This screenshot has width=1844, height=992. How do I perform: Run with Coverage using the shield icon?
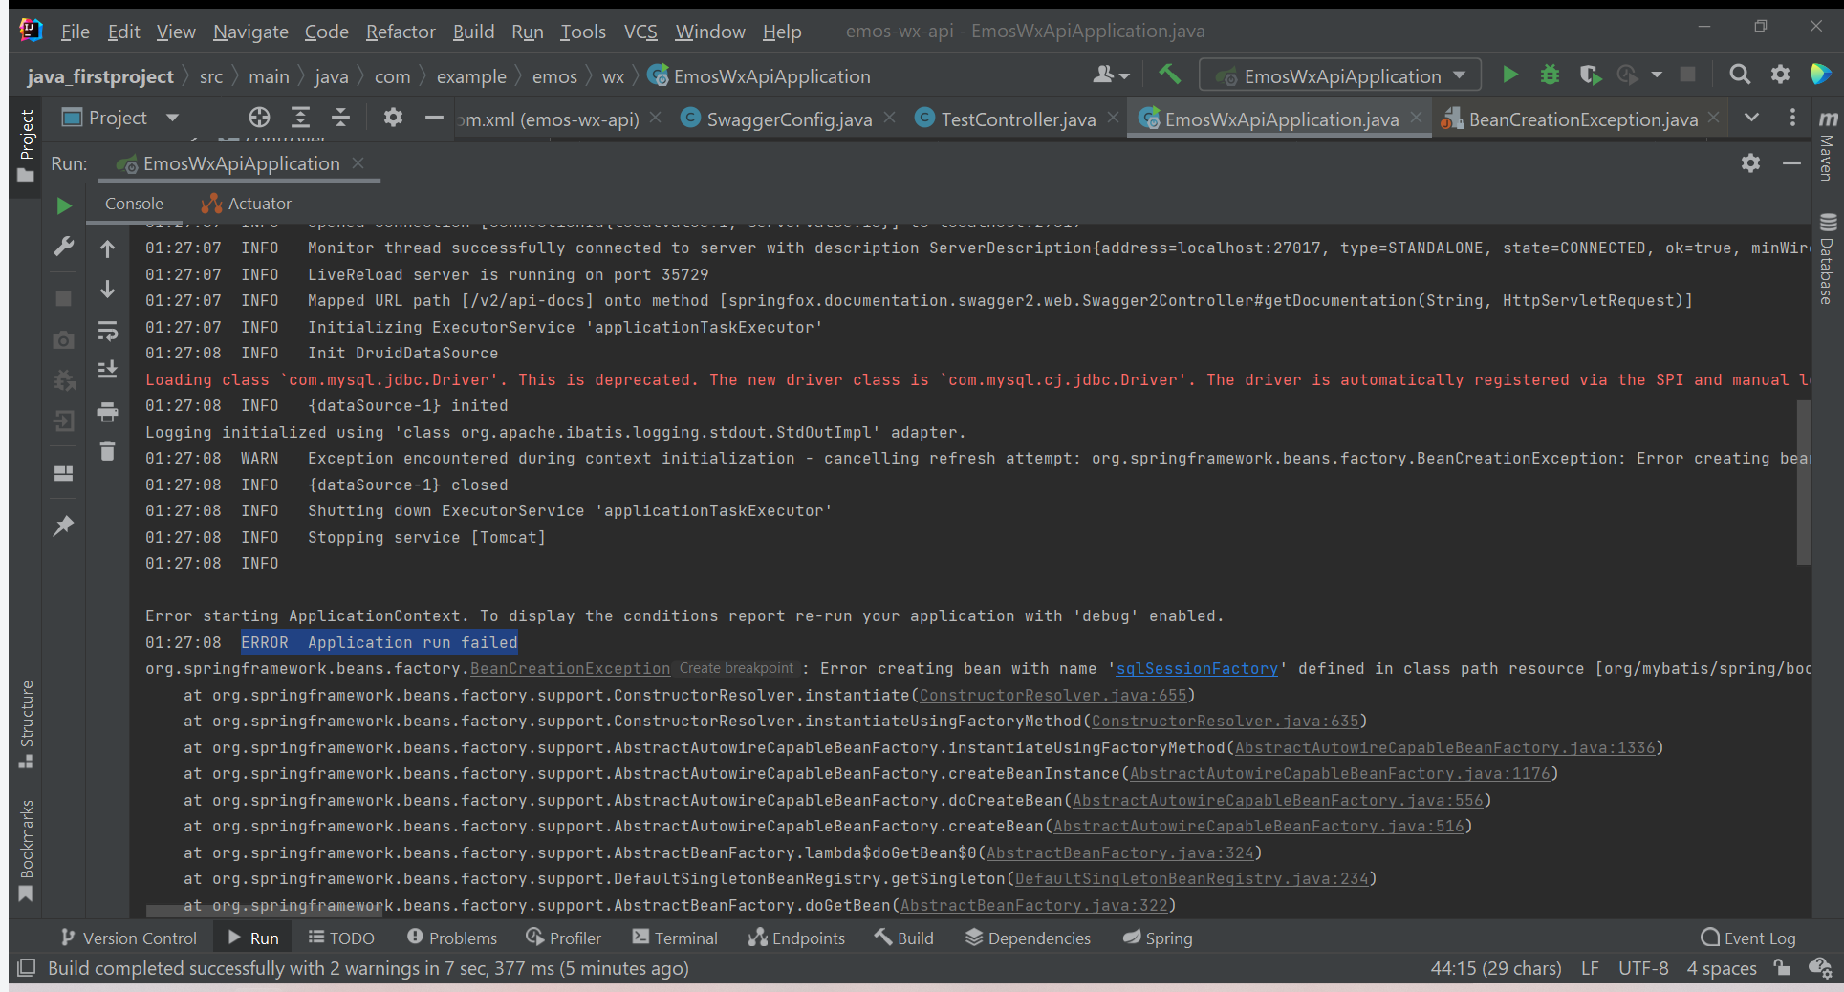tap(1590, 75)
